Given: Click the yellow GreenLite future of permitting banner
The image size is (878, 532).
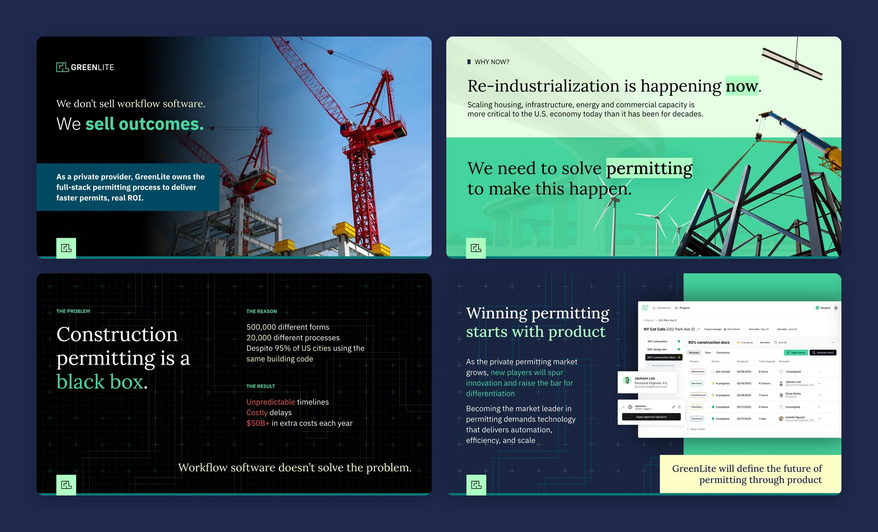Looking at the screenshot, I should pyautogui.click(x=751, y=474).
